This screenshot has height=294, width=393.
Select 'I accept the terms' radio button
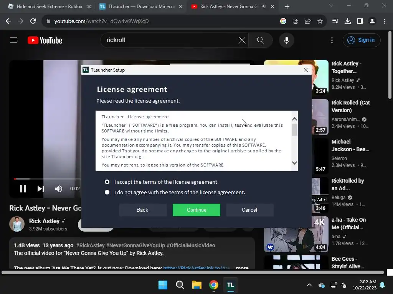(107, 182)
